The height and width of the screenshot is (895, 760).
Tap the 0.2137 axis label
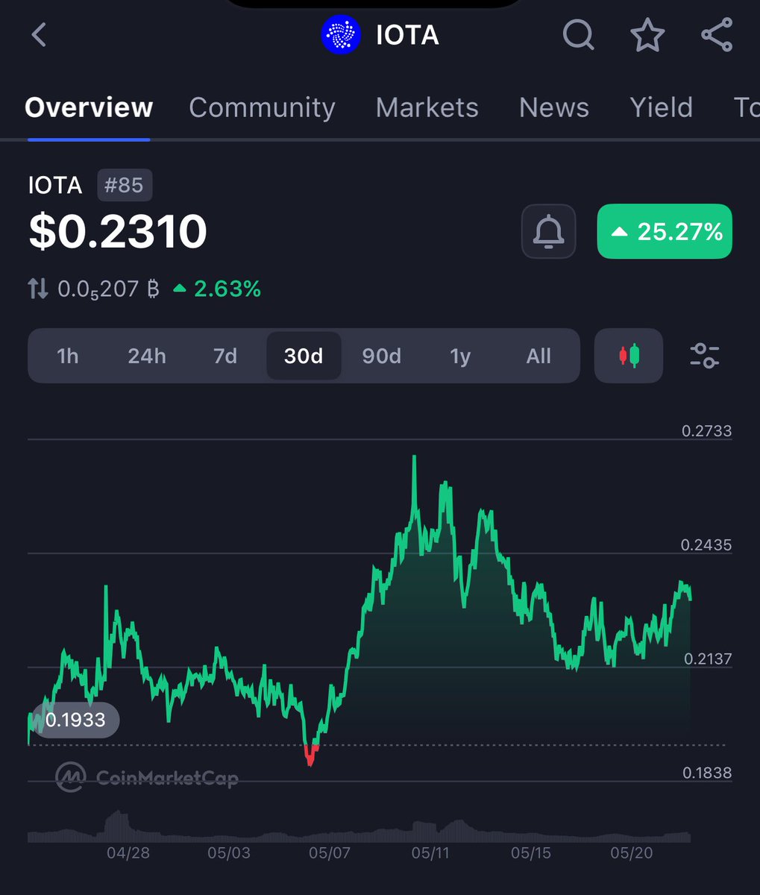(x=708, y=659)
